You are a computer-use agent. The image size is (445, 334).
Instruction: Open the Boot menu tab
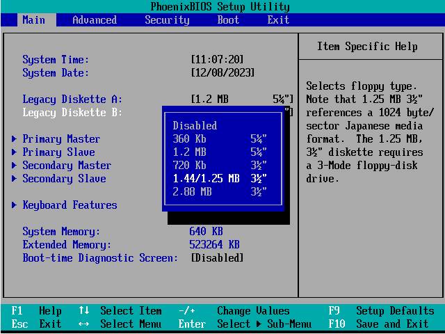pyautogui.click(x=228, y=19)
